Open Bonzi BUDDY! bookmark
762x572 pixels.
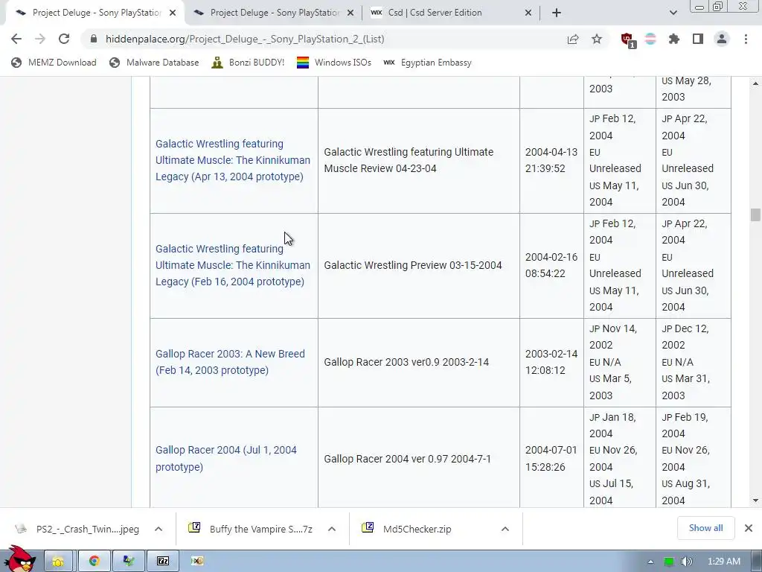pyautogui.click(x=248, y=63)
